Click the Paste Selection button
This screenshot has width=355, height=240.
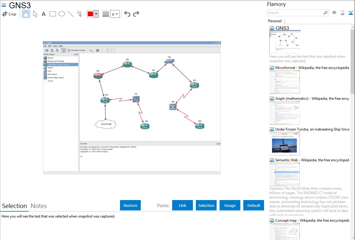[206, 205]
